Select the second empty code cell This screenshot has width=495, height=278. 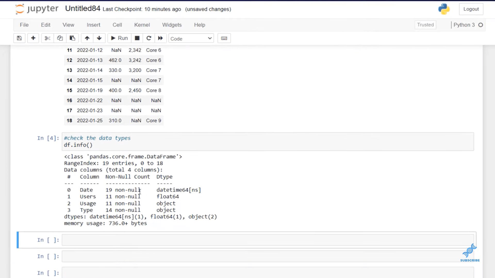click(x=268, y=256)
